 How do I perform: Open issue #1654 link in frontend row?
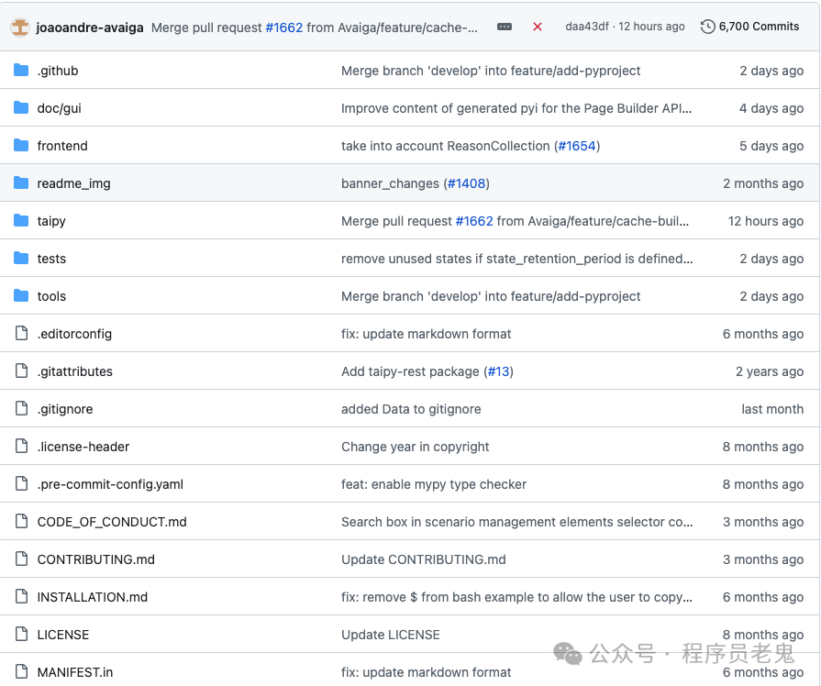click(577, 146)
